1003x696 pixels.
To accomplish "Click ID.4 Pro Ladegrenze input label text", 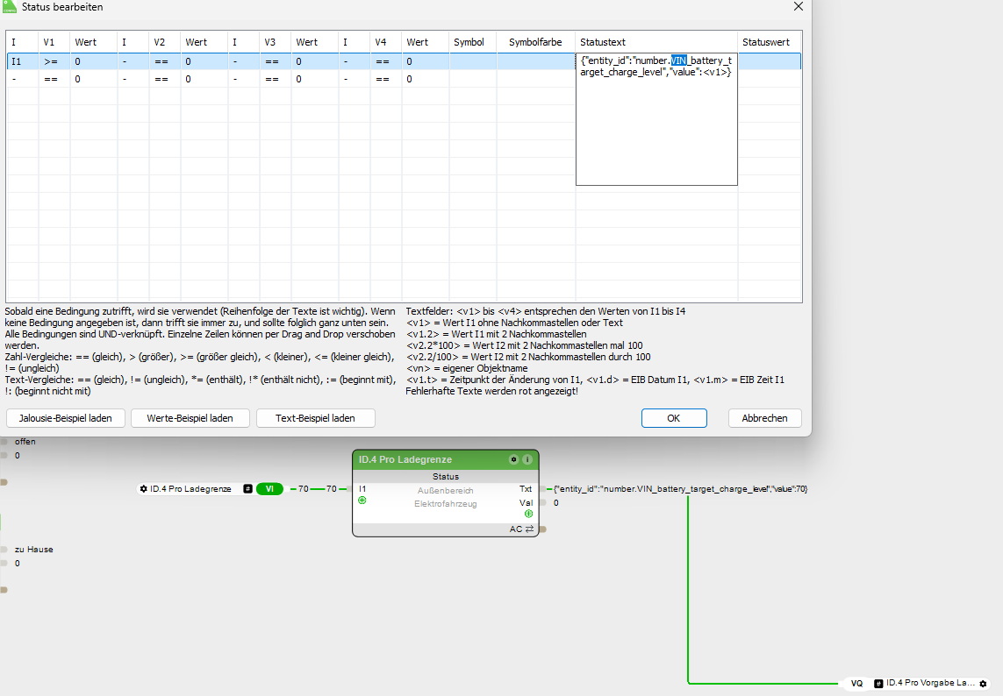I will (190, 489).
